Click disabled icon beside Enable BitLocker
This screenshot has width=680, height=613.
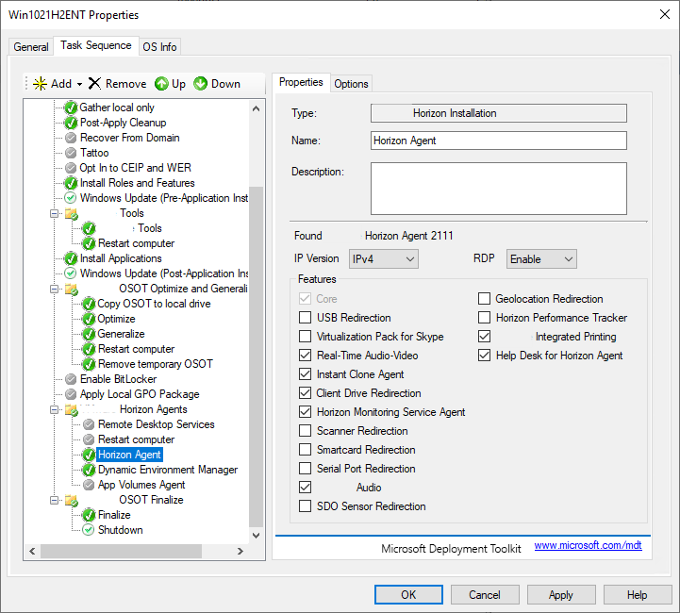(70, 379)
